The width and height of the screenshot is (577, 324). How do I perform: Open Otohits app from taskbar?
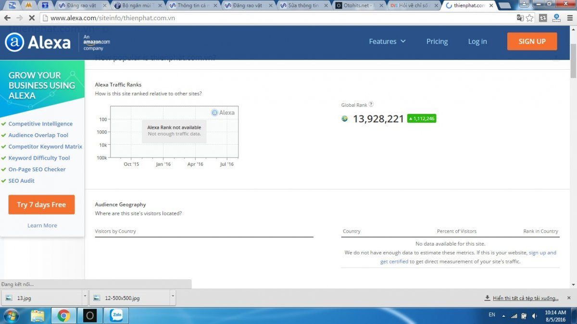pos(89,316)
